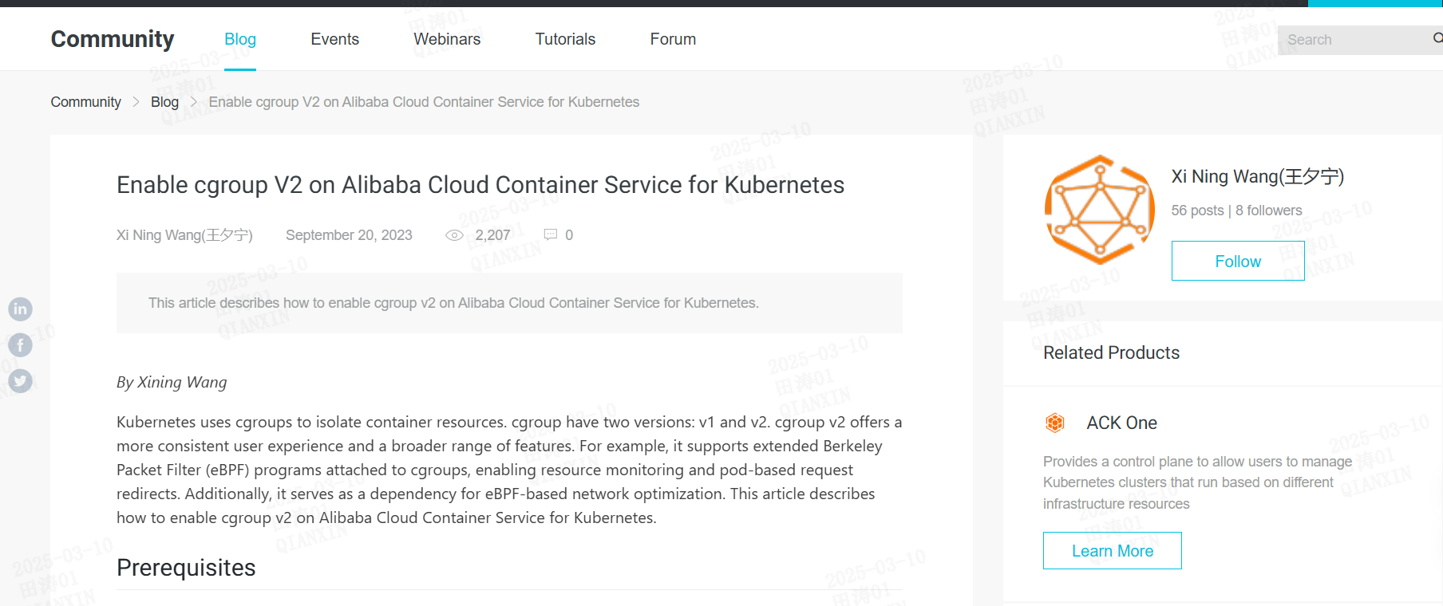Image resolution: width=1443 pixels, height=606 pixels.
Task: Open the Blog tab
Action: coord(240,39)
